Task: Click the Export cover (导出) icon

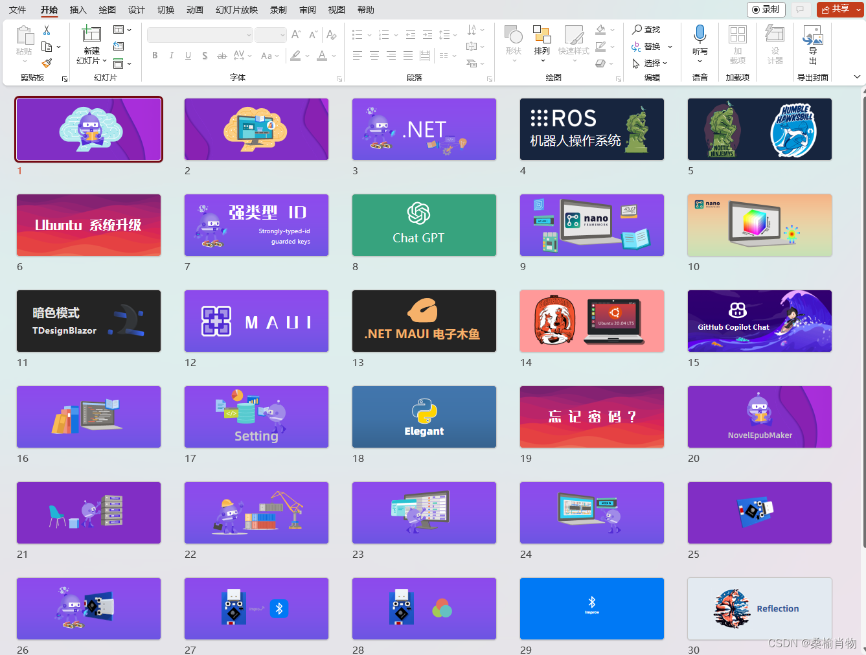Action: [x=812, y=35]
